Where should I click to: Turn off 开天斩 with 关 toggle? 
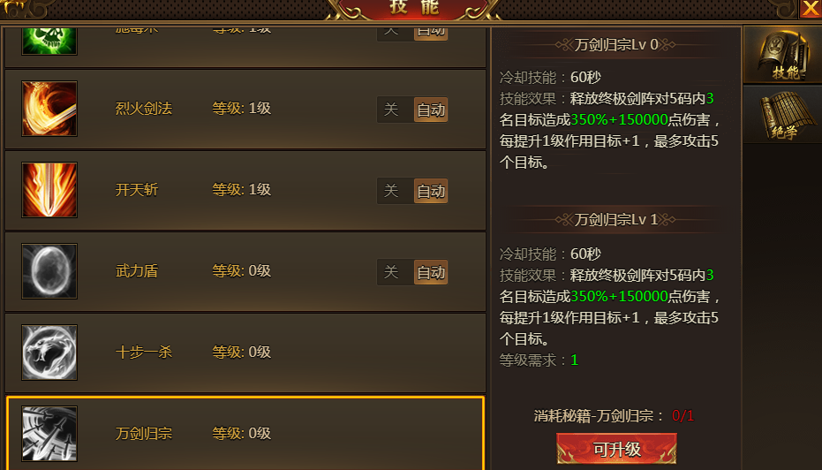coord(391,191)
